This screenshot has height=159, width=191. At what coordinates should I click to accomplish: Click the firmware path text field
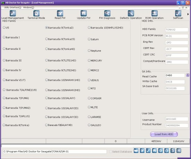tap(55, 151)
